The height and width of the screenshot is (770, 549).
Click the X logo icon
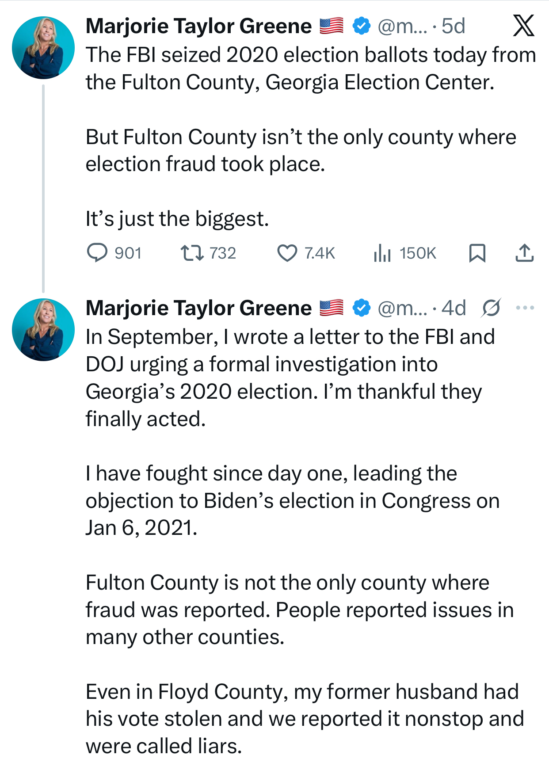(524, 26)
